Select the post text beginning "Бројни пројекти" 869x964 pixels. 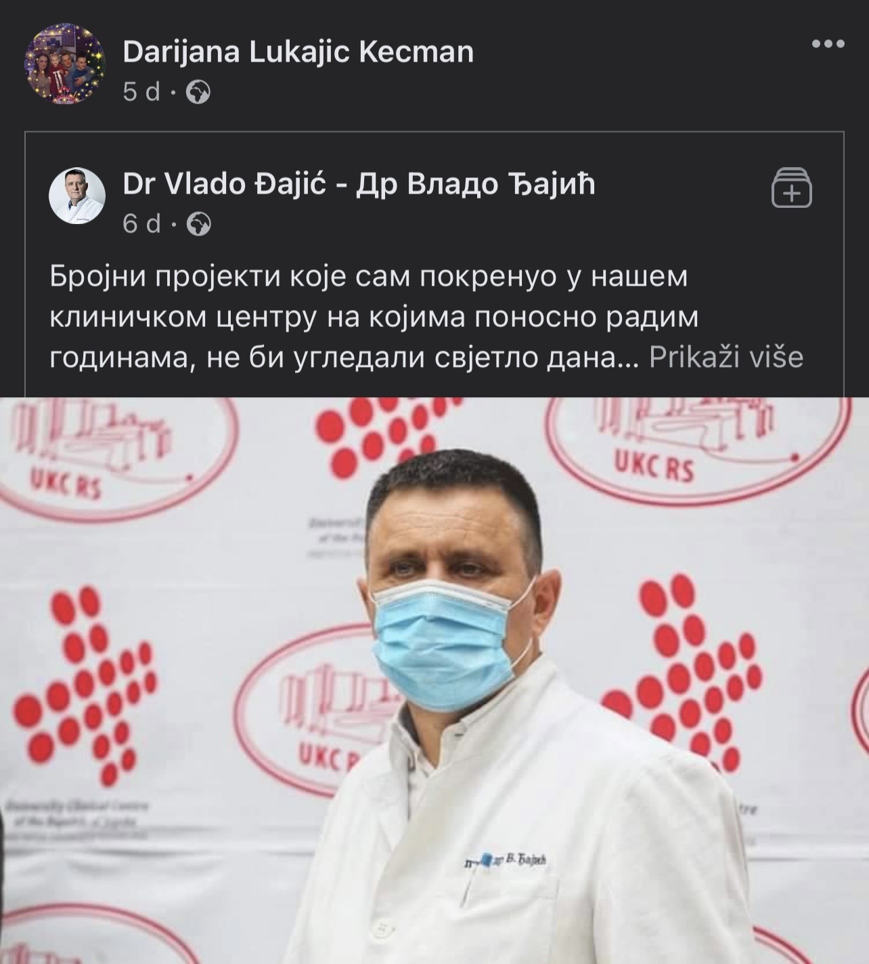(x=426, y=317)
